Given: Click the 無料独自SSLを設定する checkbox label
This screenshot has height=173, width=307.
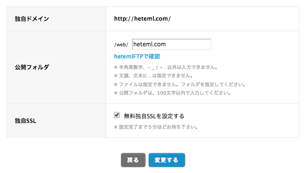Looking at the screenshot, I should point(154,116).
